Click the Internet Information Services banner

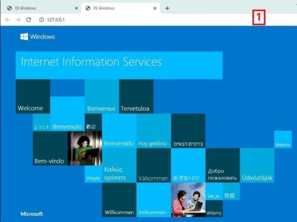119,65
